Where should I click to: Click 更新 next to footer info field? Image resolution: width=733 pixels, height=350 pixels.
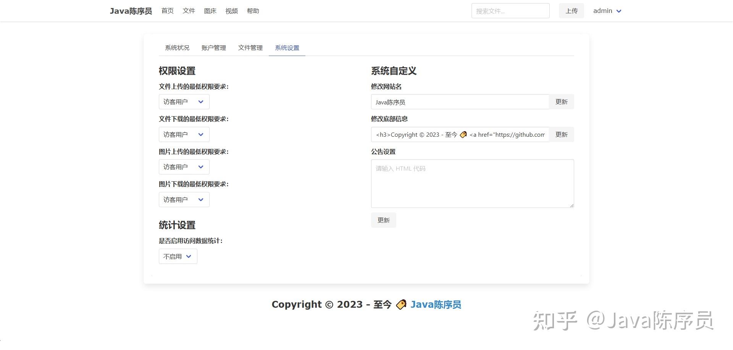coord(562,134)
